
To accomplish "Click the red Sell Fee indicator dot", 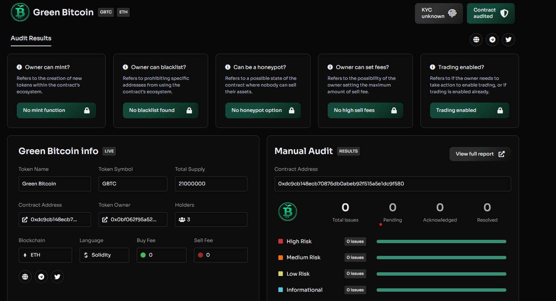I will (x=200, y=255).
